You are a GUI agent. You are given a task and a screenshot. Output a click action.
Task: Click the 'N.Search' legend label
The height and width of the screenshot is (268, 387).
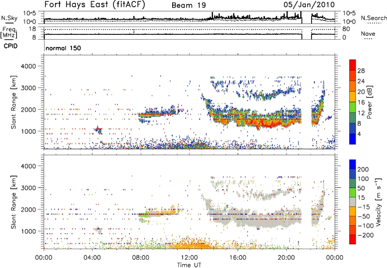pos(373,18)
